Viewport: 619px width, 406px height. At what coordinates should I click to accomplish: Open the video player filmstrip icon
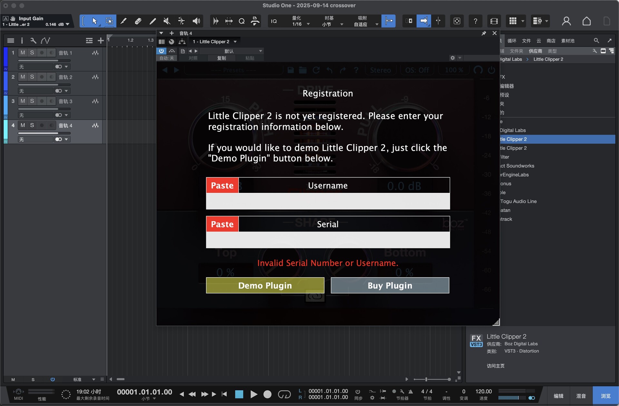(x=494, y=21)
